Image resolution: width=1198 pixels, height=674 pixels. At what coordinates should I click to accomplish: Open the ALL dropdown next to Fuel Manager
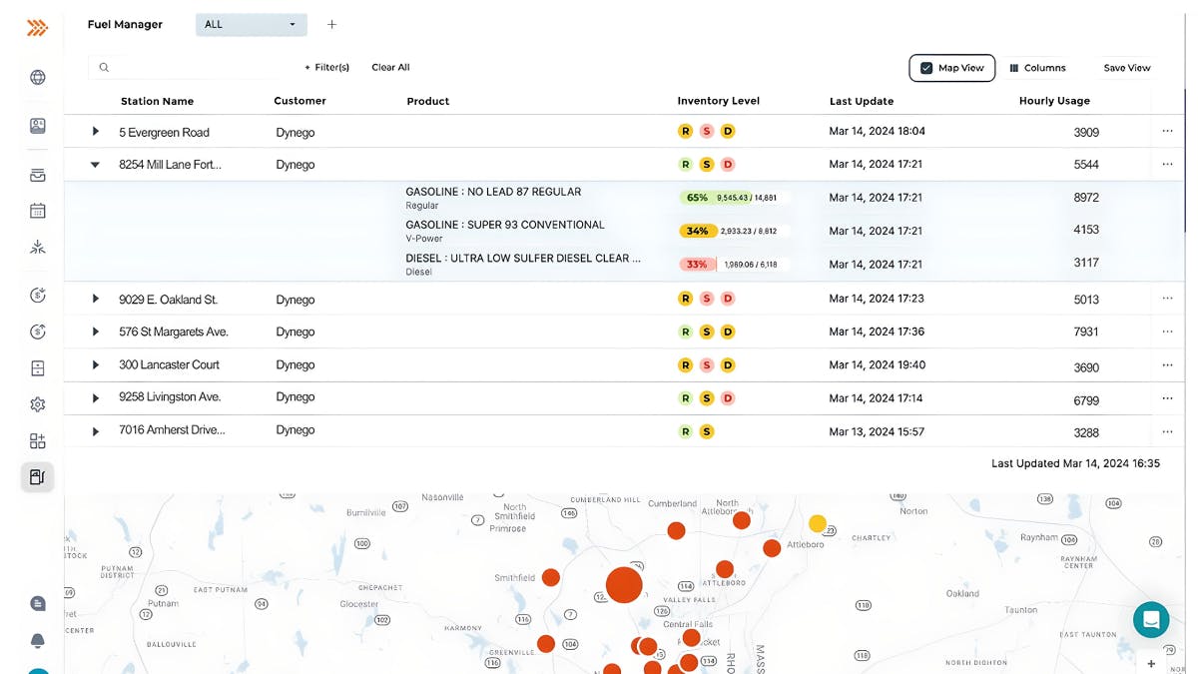pyautogui.click(x=251, y=24)
